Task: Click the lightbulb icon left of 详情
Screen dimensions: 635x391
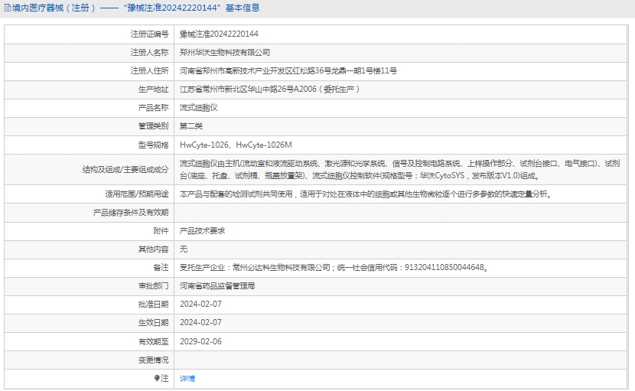Action: [x=157, y=379]
